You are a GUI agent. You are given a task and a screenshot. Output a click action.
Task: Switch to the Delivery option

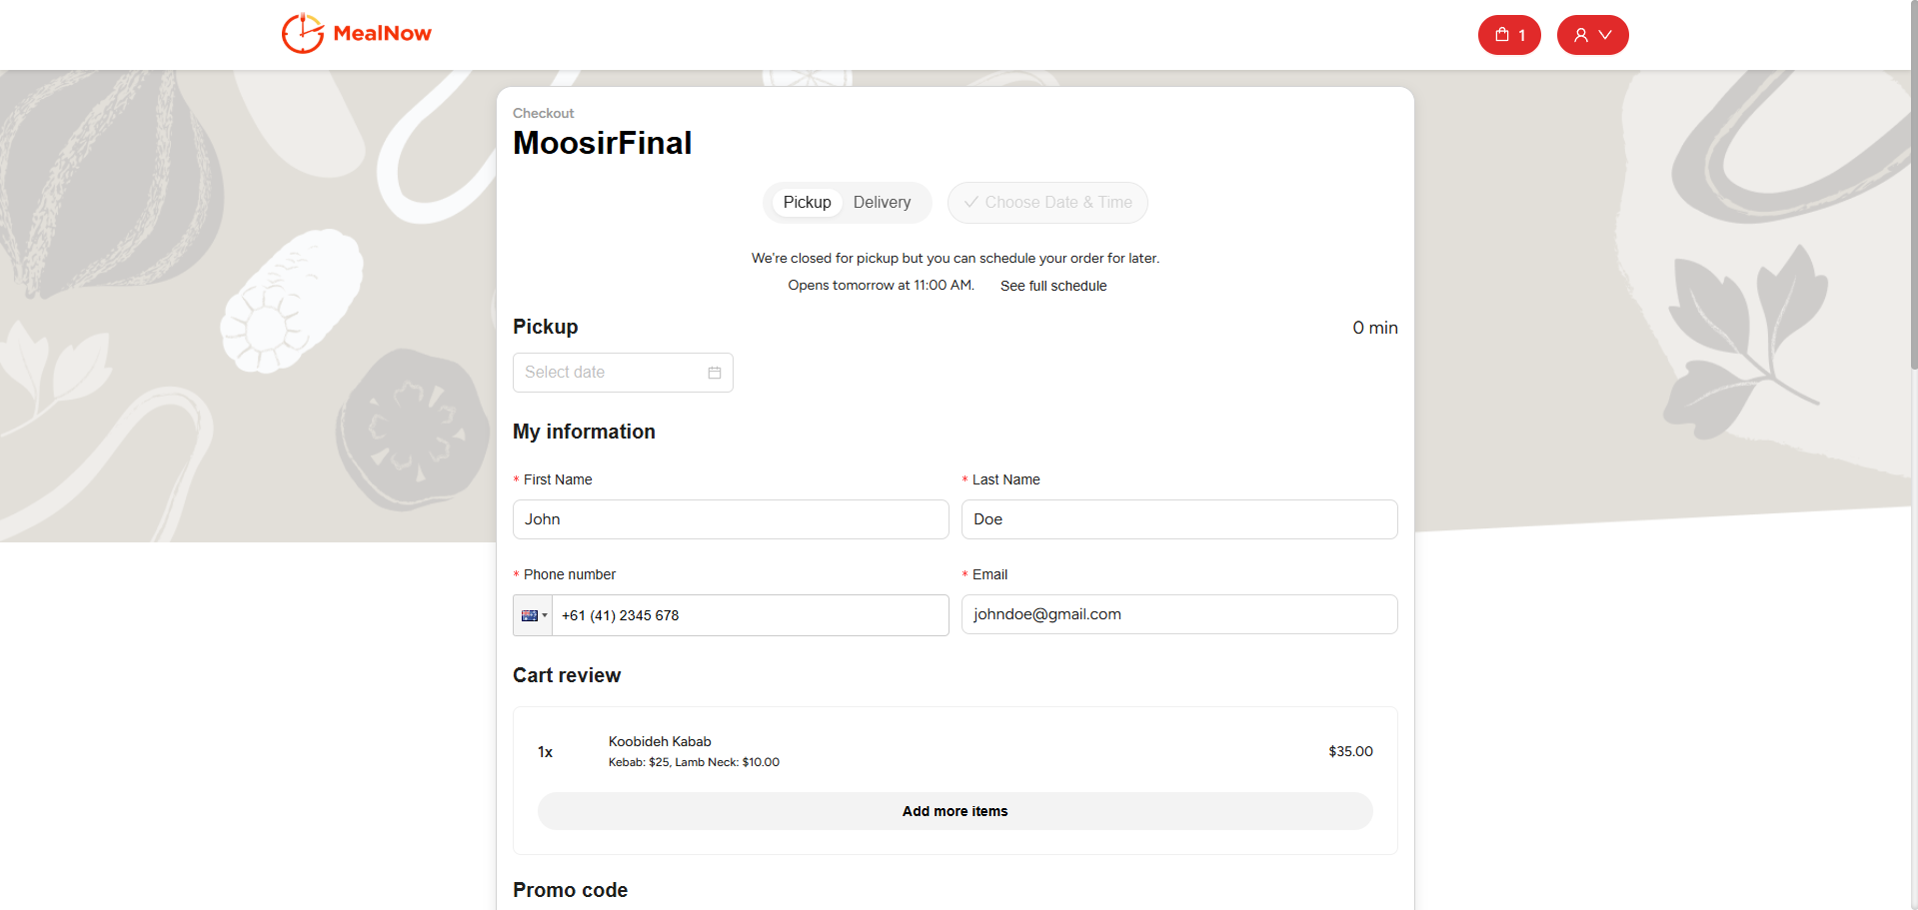click(x=882, y=202)
